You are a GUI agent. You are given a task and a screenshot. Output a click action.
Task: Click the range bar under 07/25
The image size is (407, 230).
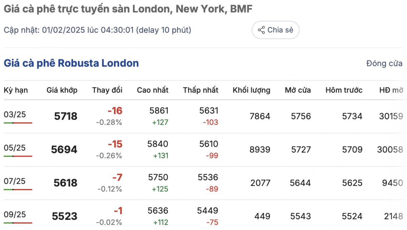coord(18,189)
